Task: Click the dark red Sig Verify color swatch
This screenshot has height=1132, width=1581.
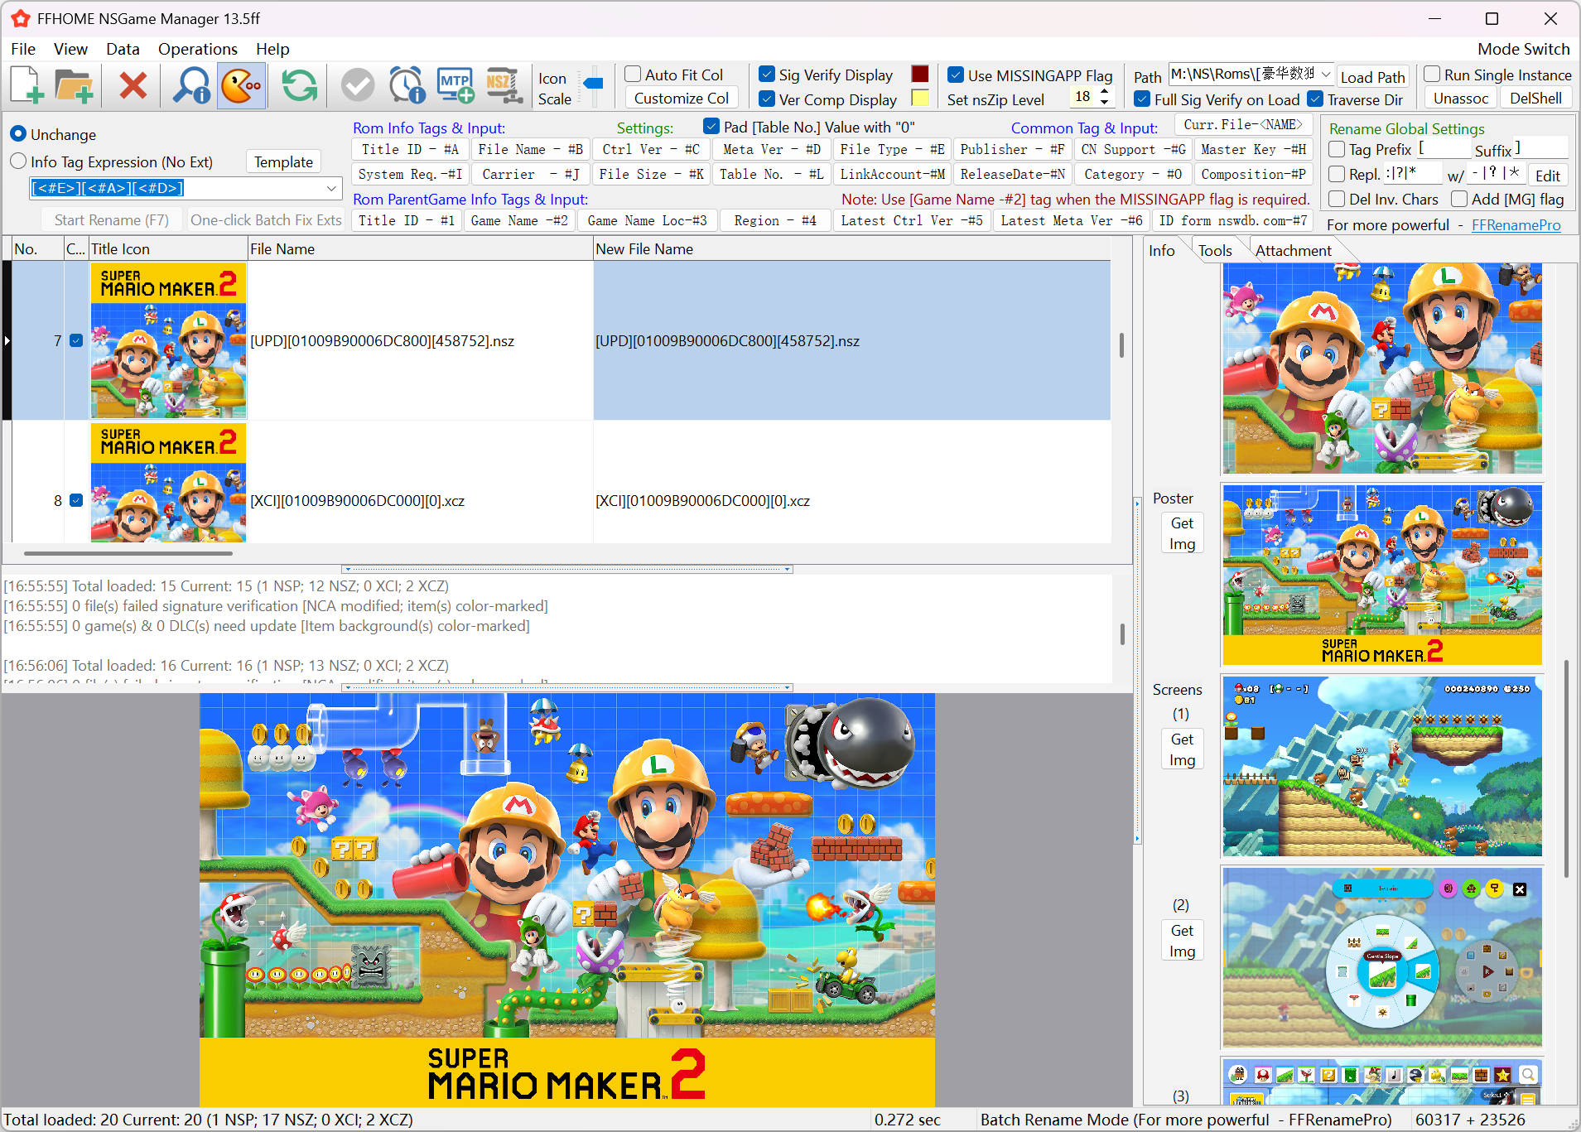Action: click(x=920, y=74)
